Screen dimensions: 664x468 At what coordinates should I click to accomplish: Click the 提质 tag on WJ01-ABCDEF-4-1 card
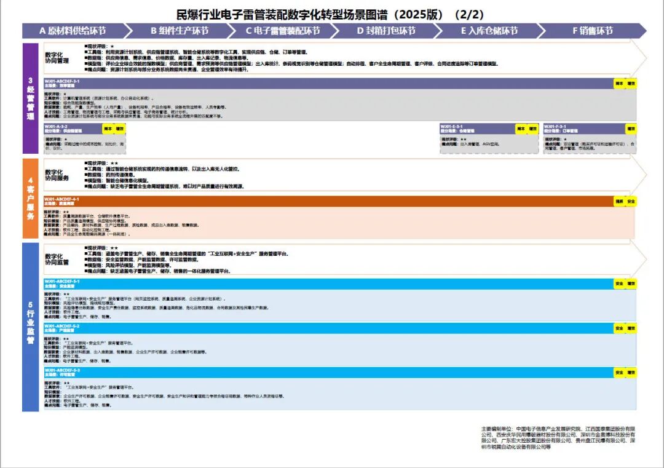pos(619,200)
